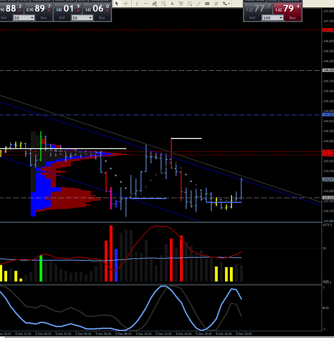
Task: Sell at 0.90 88 price
Action: [x=11, y=9]
